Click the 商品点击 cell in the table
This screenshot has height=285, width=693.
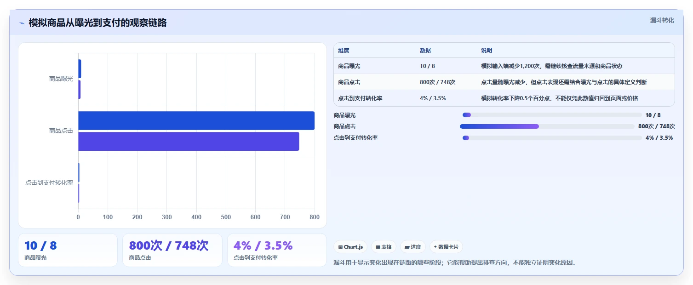point(349,82)
